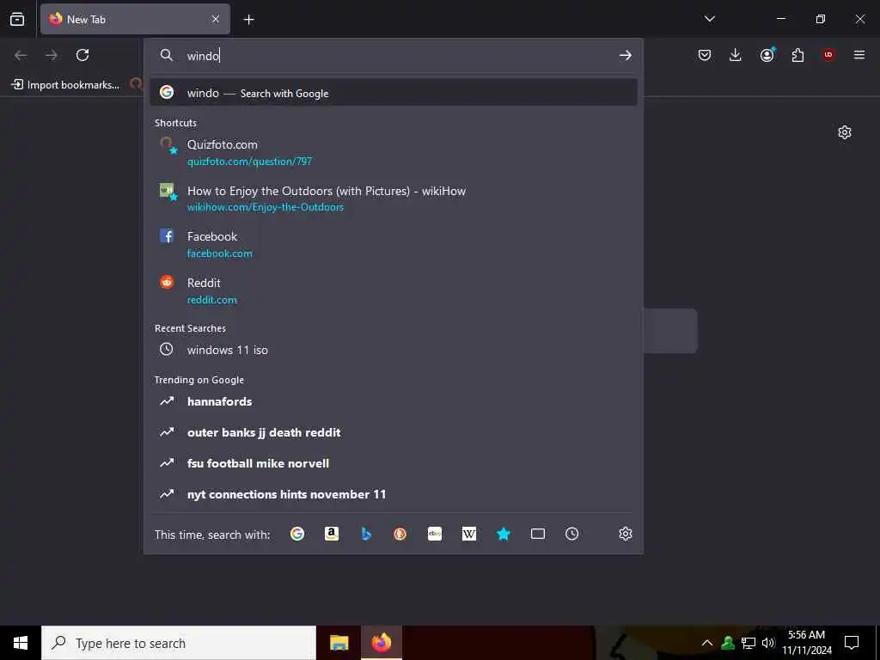
Task: Select 'windo — Search with Google' suggestion
Action: (394, 93)
